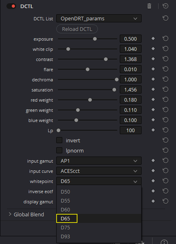176x244 pixels.
Task: Move the saturation slider handle
Action: click(x=114, y=90)
